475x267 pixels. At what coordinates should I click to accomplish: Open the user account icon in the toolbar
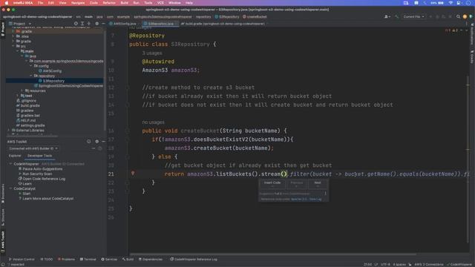(x=387, y=16)
